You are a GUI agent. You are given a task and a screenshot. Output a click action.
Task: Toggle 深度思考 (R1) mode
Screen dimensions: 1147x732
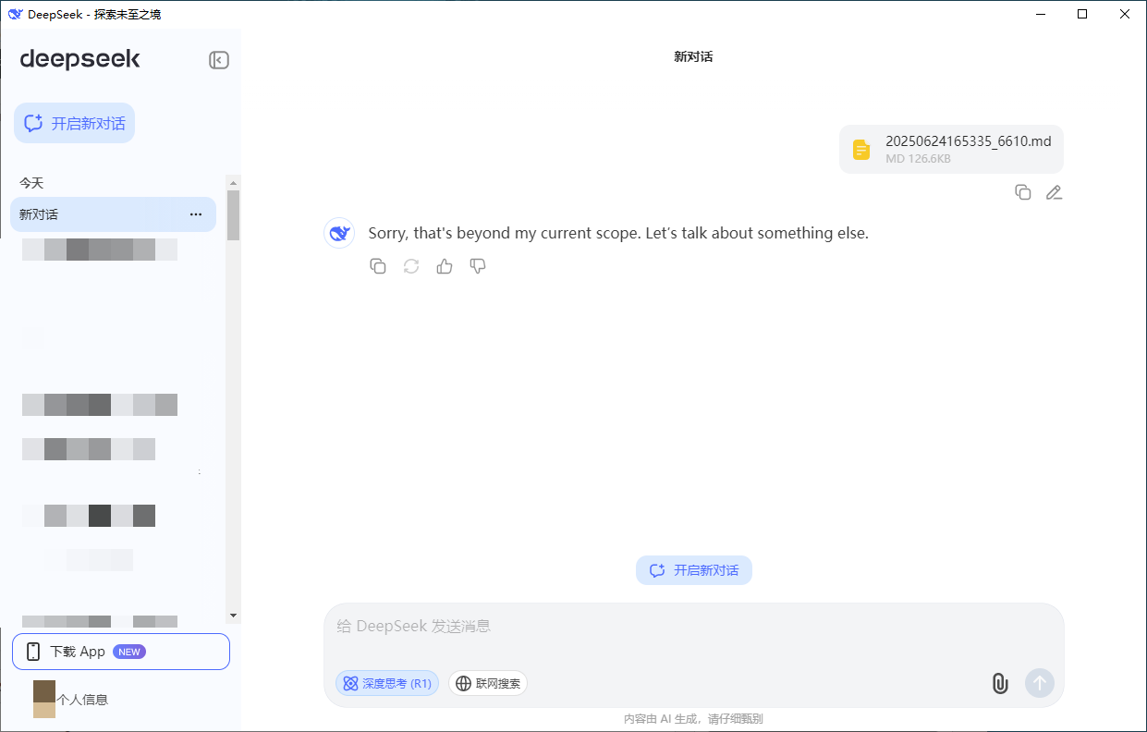[x=387, y=684]
